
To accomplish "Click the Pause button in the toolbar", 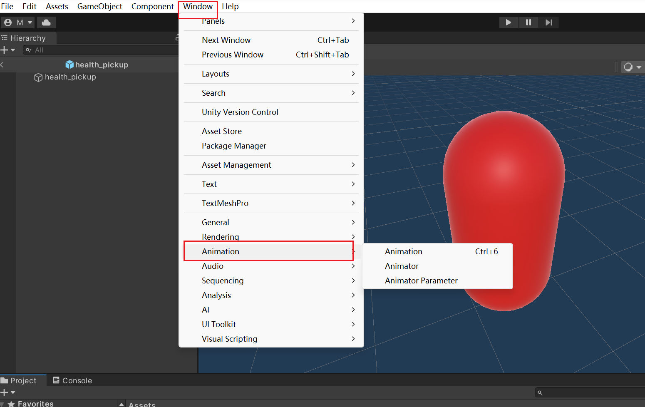I will click(x=528, y=22).
